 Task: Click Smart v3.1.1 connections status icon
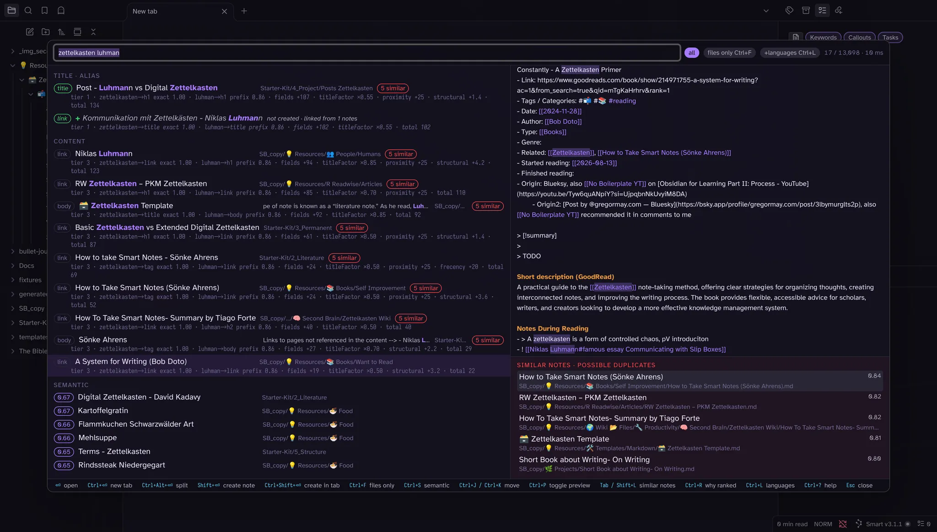(859, 524)
